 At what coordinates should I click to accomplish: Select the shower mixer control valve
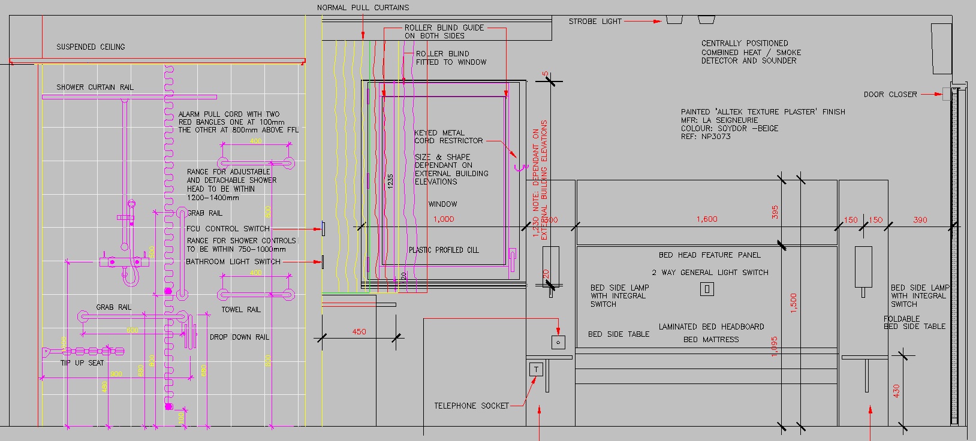[123, 261]
